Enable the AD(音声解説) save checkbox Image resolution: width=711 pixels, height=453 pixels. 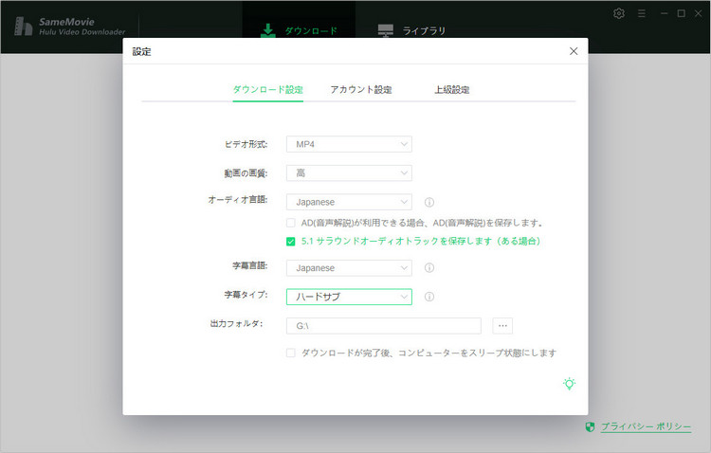[291, 223]
